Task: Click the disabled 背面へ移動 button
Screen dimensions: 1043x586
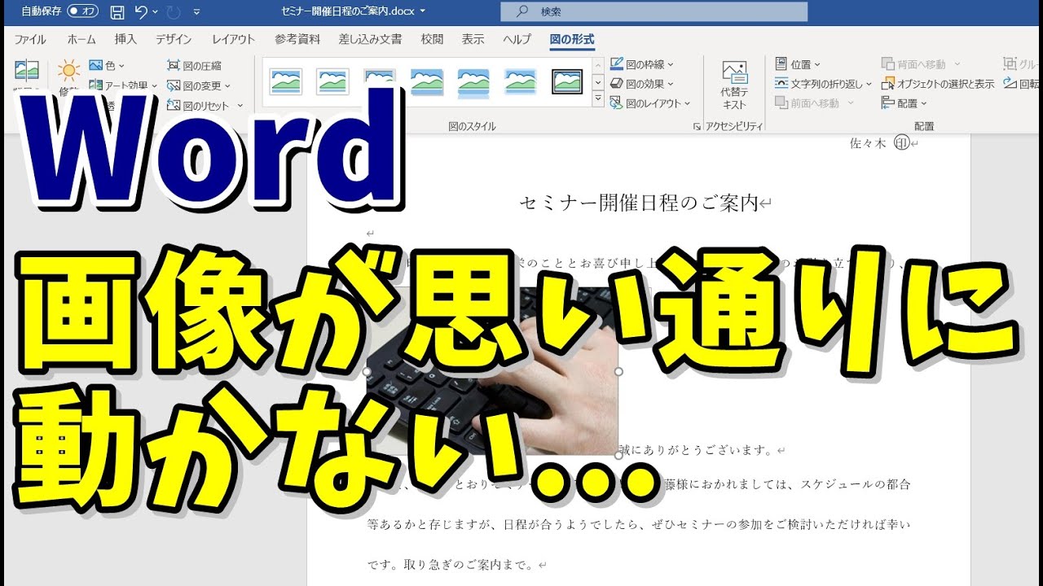Action: point(921,64)
